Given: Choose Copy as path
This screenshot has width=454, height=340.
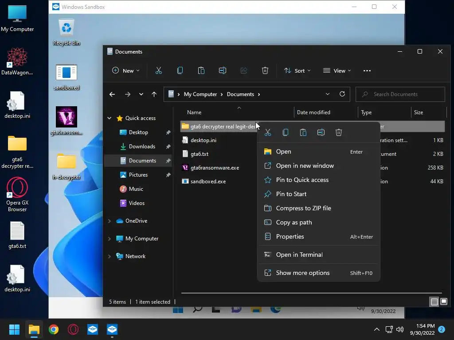Looking at the screenshot, I should (318, 222).
